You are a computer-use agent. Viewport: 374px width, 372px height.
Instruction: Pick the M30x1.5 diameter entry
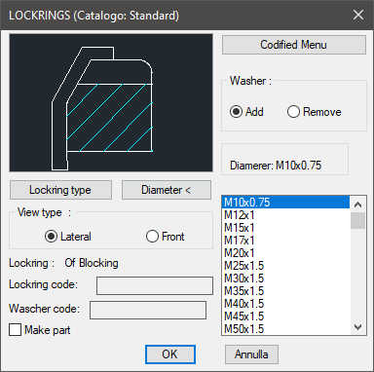tap(286, 279)
